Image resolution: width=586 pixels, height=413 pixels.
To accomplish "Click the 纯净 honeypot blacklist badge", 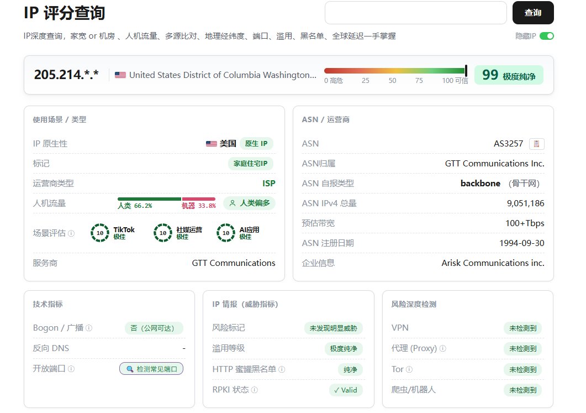I will click(350, 370).
